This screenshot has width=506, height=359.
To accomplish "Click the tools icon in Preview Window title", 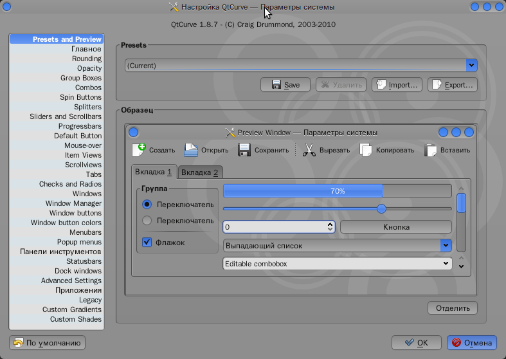I will coord(230,133).
